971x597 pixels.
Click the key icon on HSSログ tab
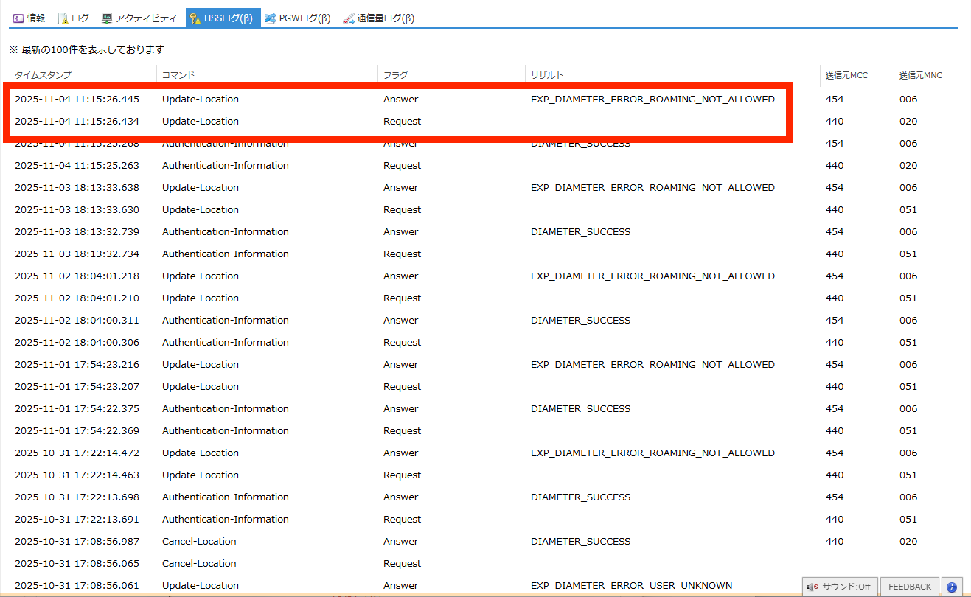click(x=195, y=18)
